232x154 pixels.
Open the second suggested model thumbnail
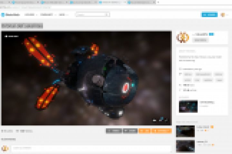(x=185, y=146)
